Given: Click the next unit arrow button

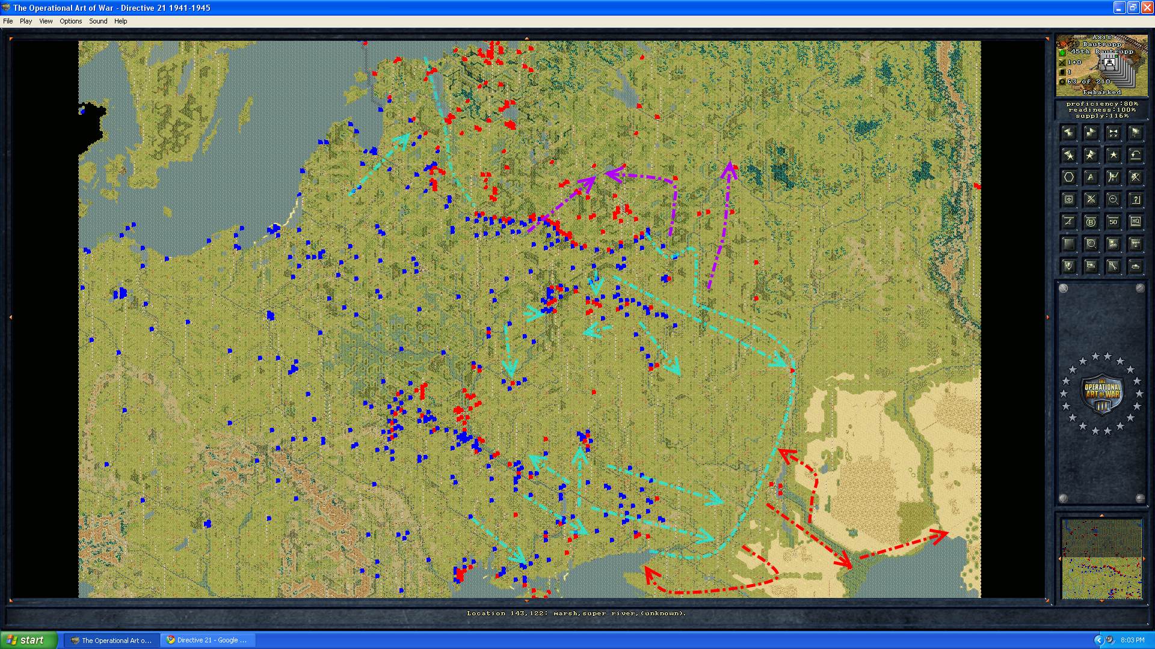Looking at the screenshot, I should click(x=1091, y=133).
